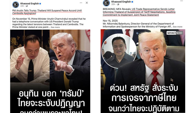
Task: Click the 22h timestamp link
Action: point(22,6)
